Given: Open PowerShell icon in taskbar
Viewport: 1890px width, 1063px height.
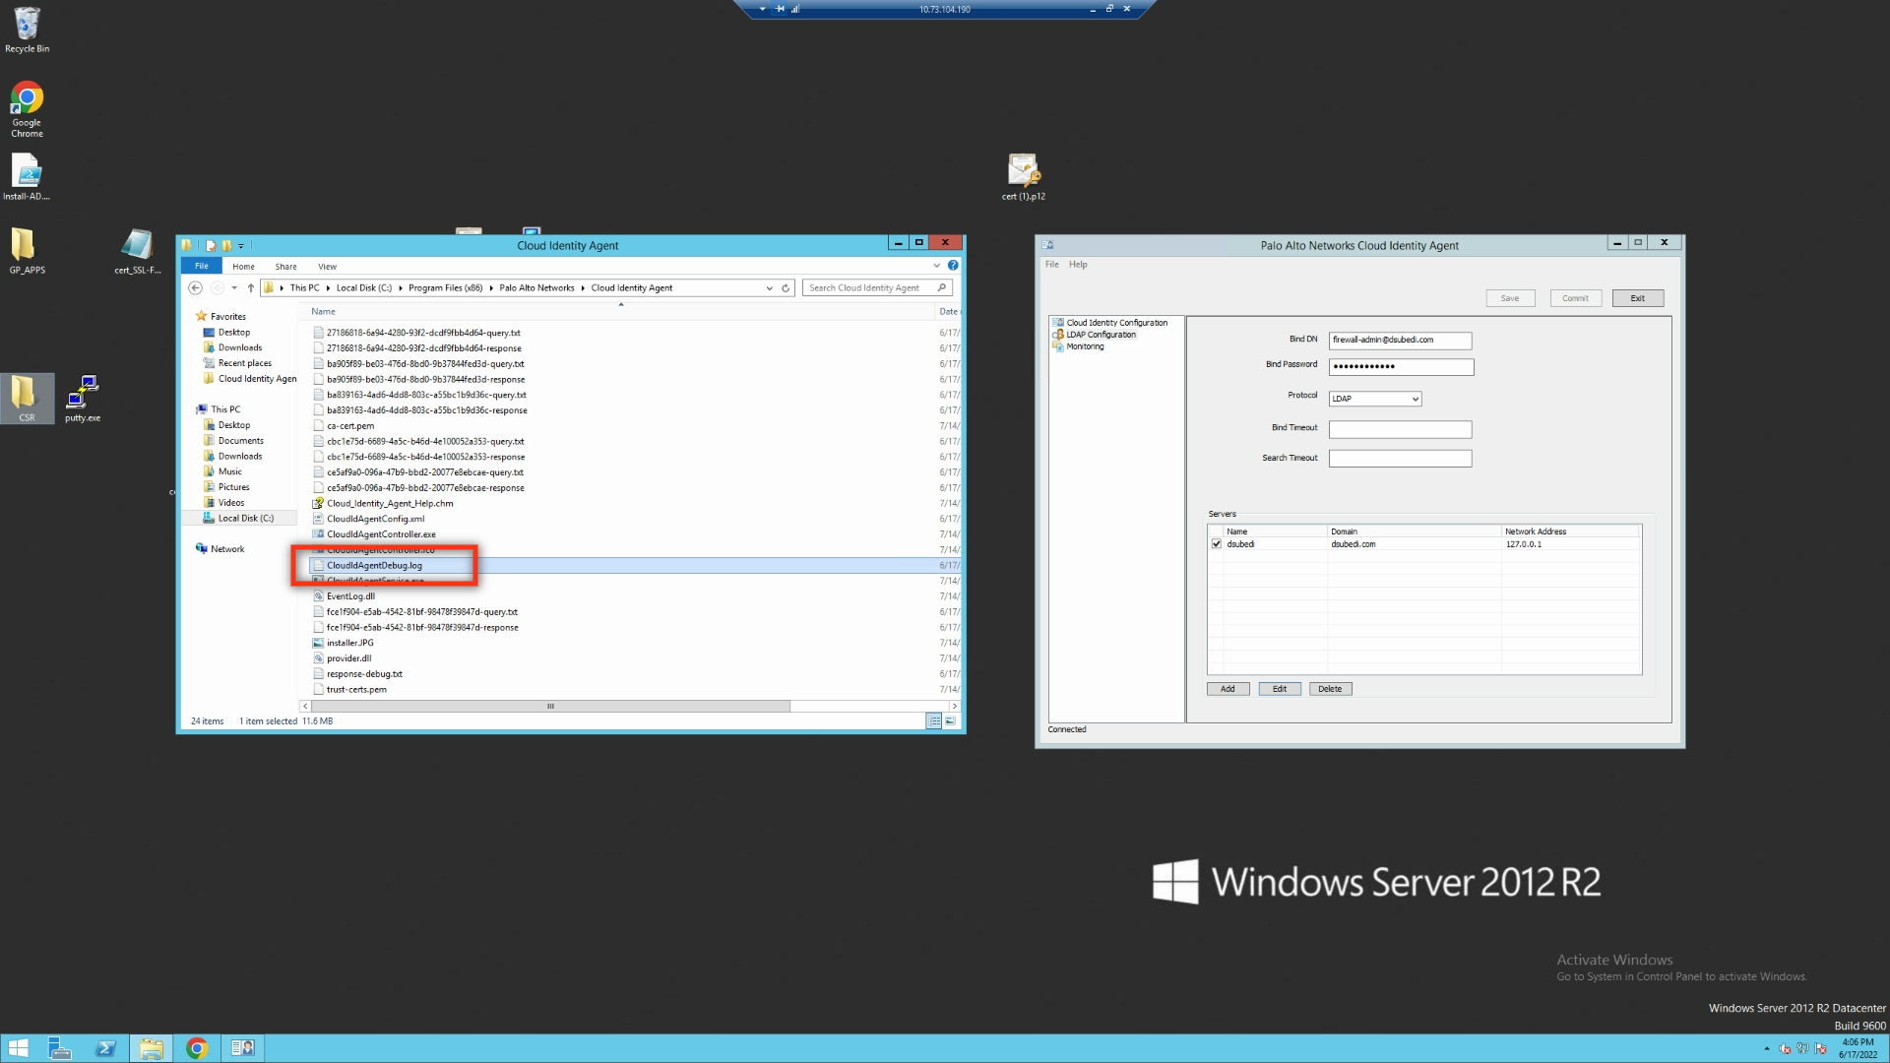Looking at the screenshot, I should pyautogui.click(x=106, y=1048).
